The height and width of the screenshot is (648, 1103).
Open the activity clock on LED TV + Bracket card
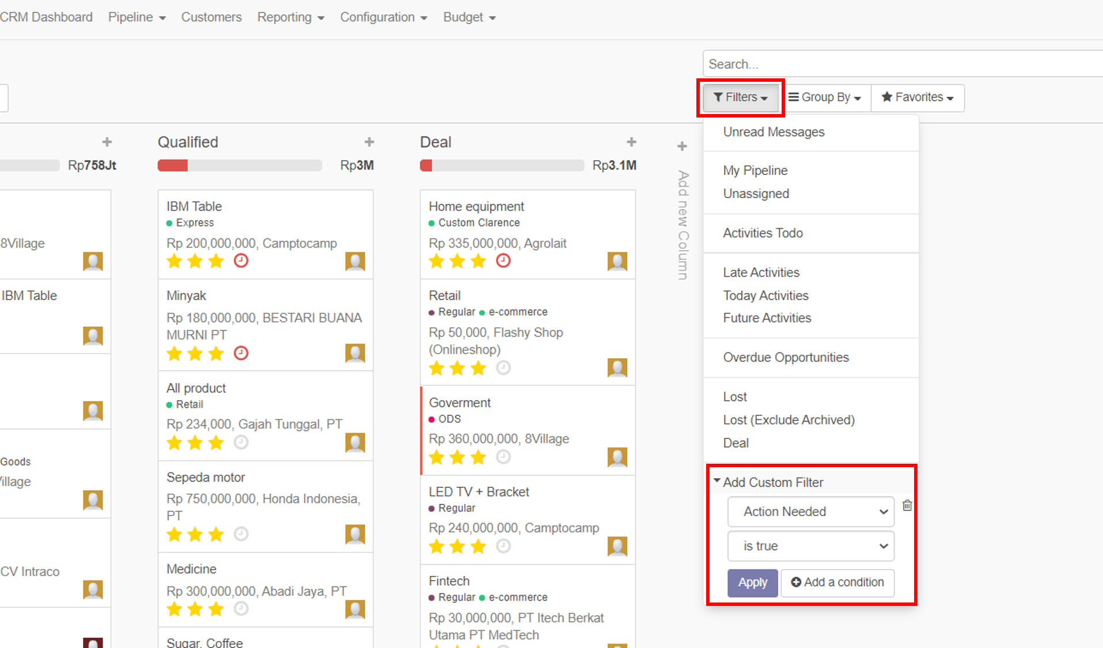(503, 546)
